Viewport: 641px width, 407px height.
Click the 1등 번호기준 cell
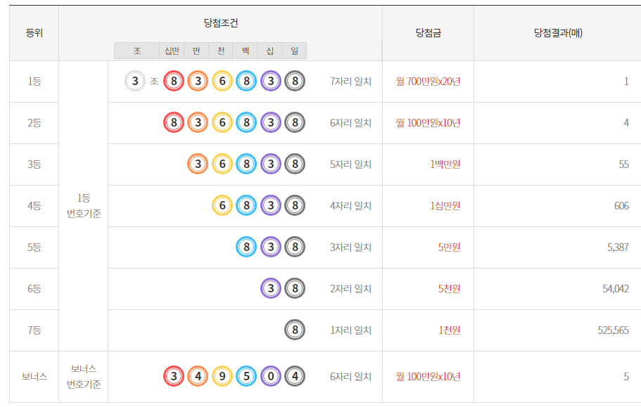84,206
